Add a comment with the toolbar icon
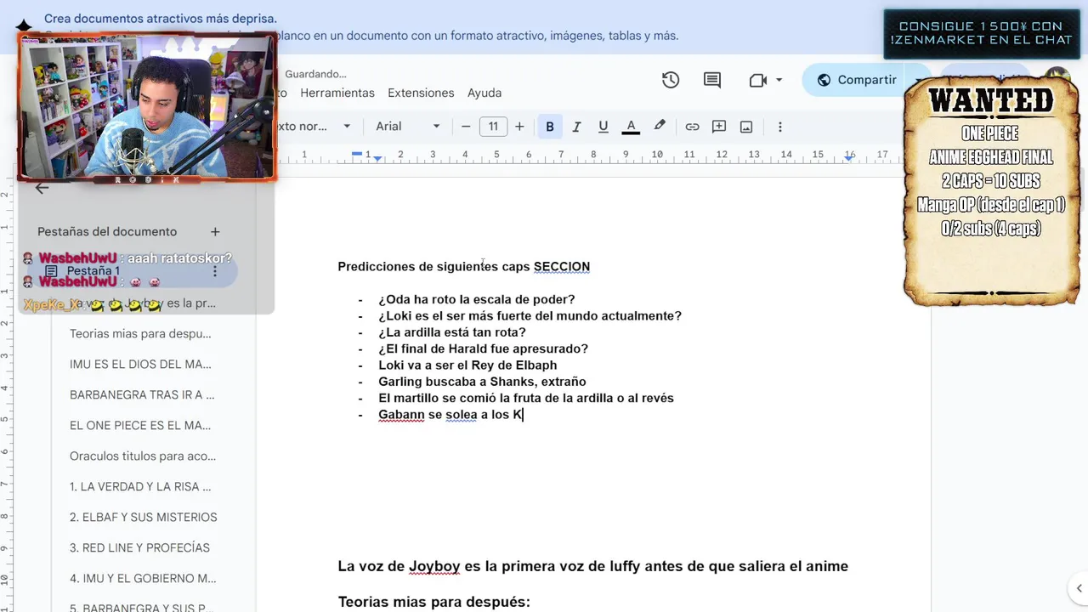Image resolution: width=1088 pixels, height=612 pixels. click(x=719, y=127)
